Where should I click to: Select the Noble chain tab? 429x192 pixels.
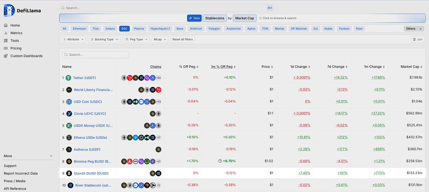328,29
